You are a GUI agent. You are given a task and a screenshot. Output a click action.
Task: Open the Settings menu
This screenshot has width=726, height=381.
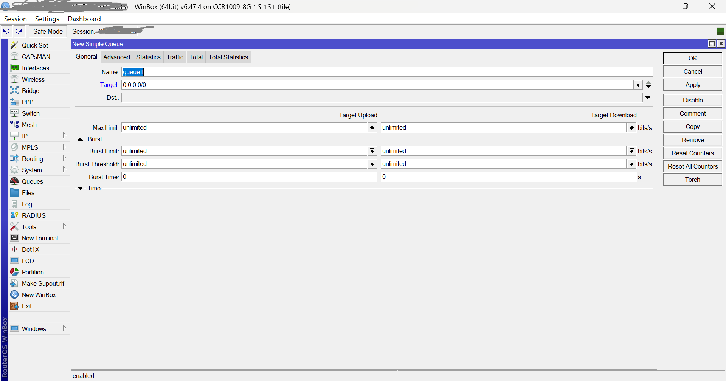(x=47, y=19)
